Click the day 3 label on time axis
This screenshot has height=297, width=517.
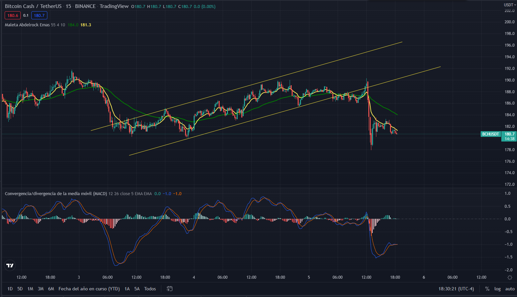click(x=79, y=277)
